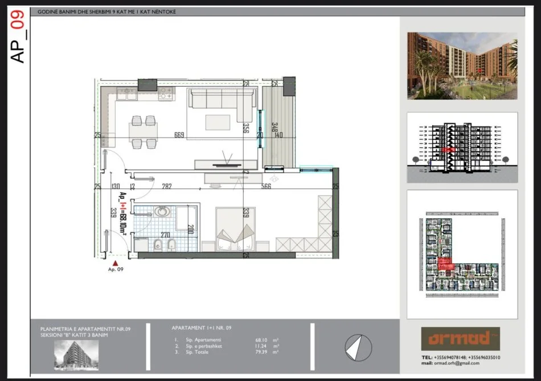541x381 pixels.
Task: Click the red Ap_1+1=68.10m² area label
Action: (122, 212)
